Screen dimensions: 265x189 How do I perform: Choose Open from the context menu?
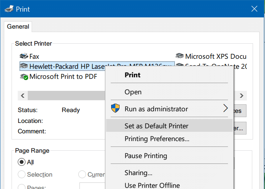(169, 92)
